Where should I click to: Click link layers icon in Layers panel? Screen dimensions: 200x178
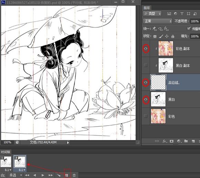(157, 141)
